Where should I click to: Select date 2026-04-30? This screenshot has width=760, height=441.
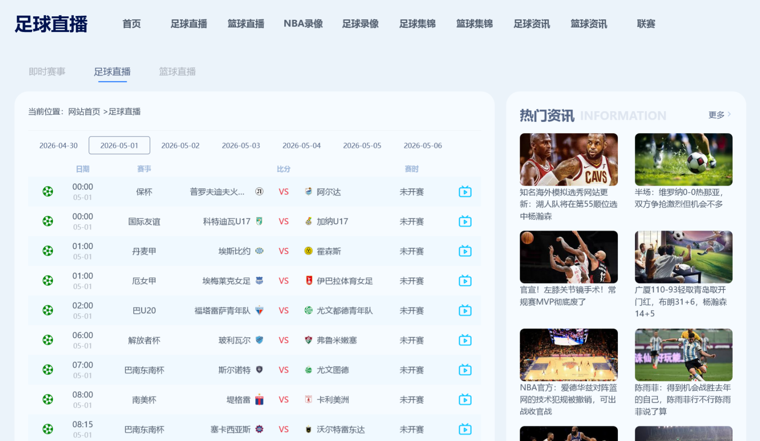[x=58, y=145]
